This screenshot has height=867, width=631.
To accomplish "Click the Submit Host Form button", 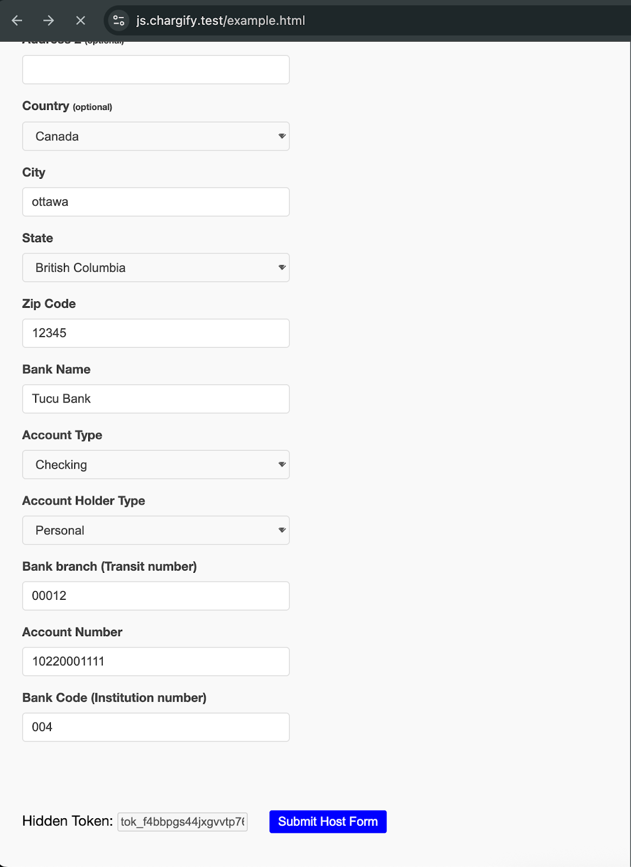I will click(x=328, y=821).
